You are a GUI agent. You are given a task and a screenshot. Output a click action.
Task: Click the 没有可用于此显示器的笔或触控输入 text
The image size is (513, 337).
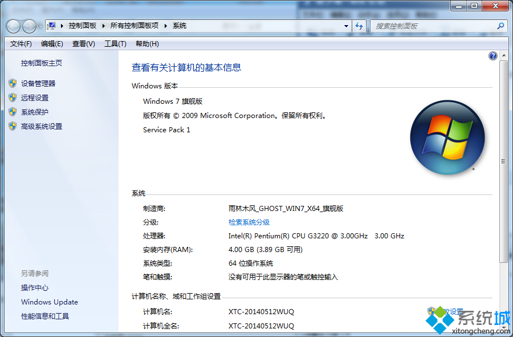click(x=283, y=277)
